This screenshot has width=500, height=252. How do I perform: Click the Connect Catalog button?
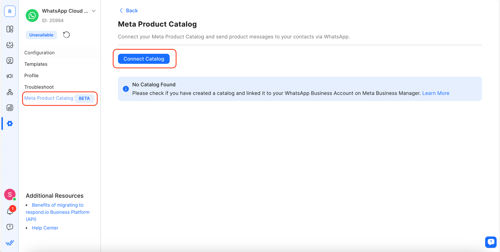(144, 59)
